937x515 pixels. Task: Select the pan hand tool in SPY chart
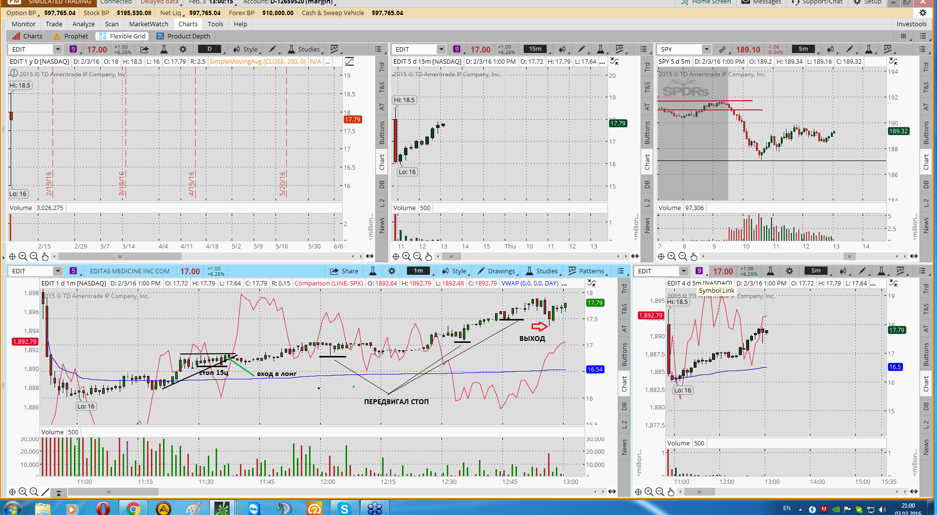click(694, 256)
